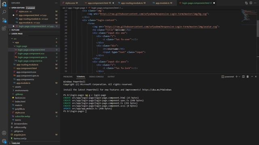Open the Manage gear icon

(x=4, y=141)
